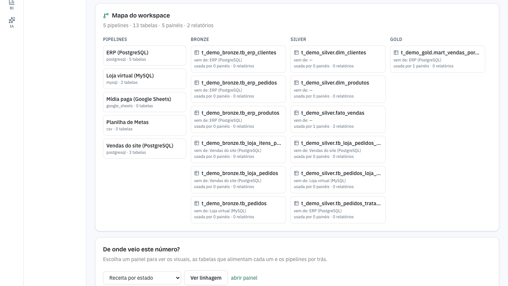This screenshot has width=508, height=286.
Task: Click table icon of t_demo_bronze.tb_pedidos
Action: point(197,204)
